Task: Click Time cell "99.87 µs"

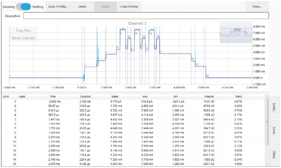Action: pos(54,106)
